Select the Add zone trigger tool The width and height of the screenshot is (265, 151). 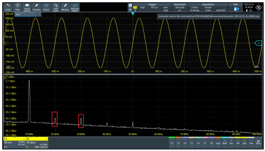pos(75,7)
